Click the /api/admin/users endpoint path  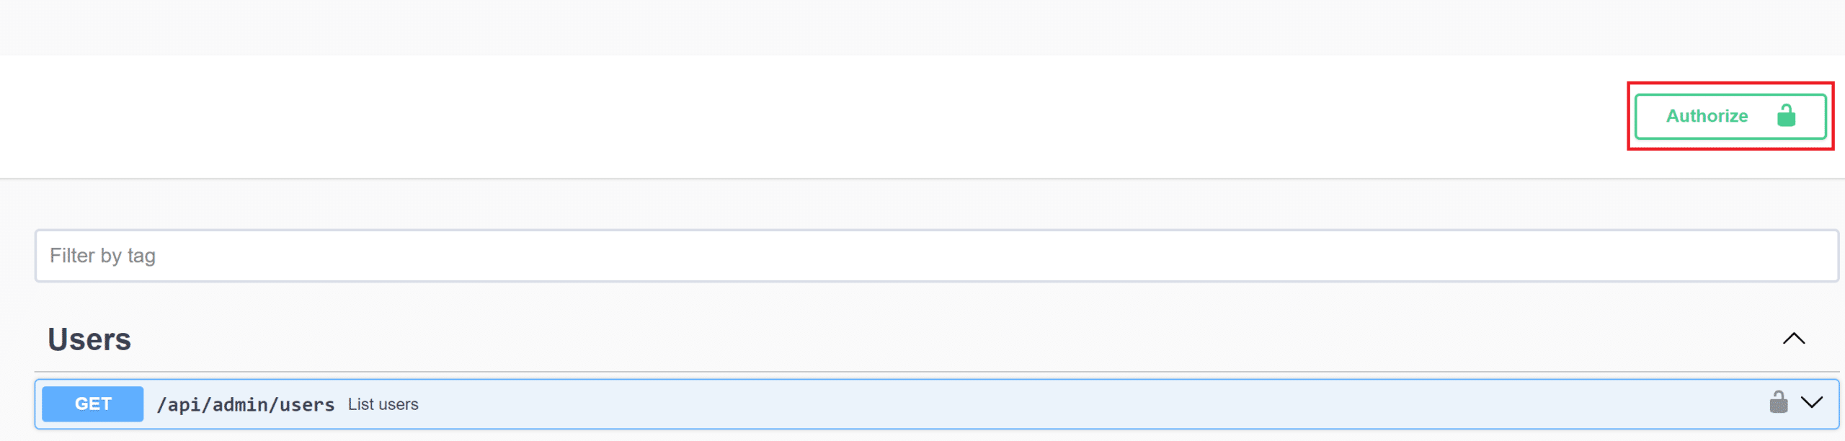[x=246, y=405]
